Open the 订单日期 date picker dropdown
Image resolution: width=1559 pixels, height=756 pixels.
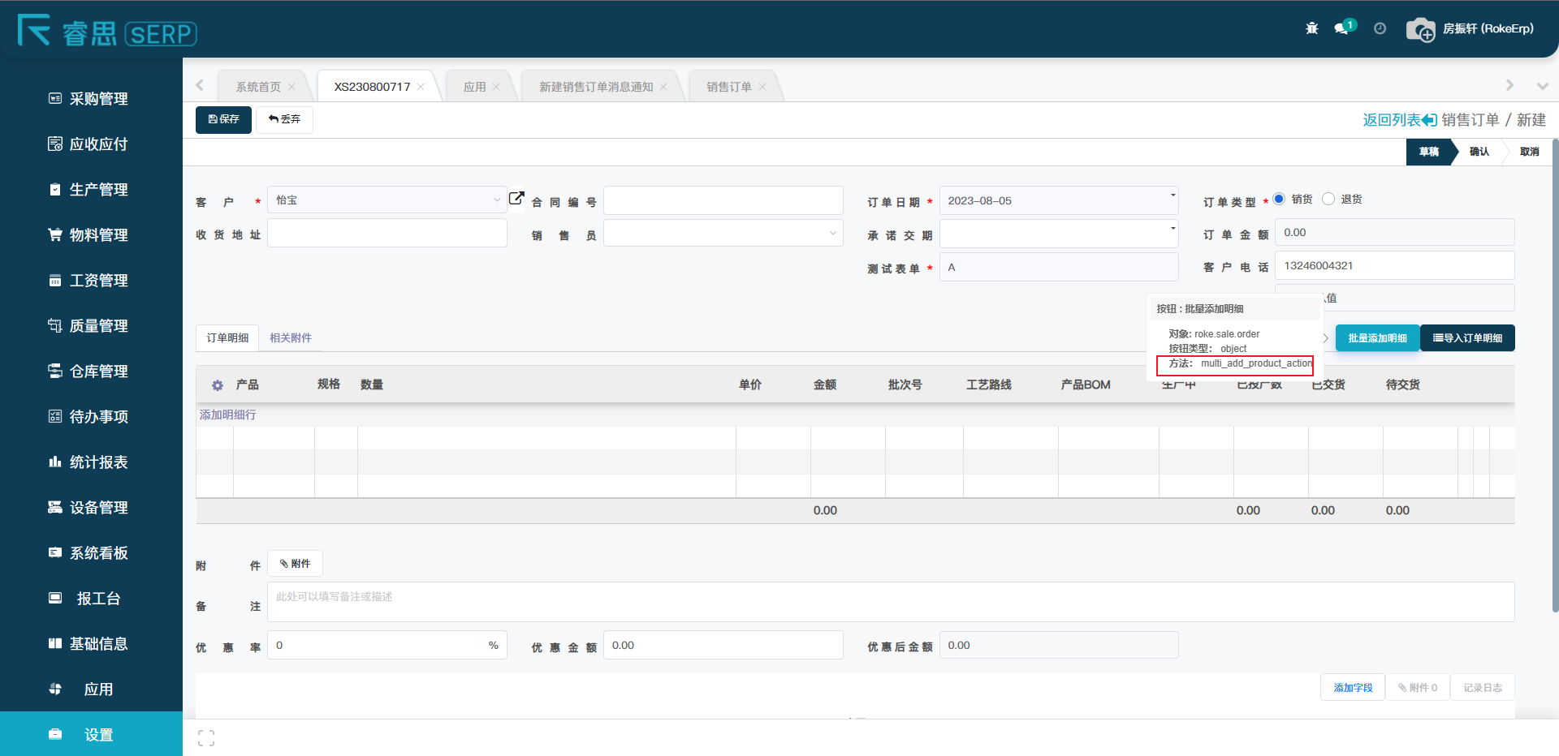coord(1172,195)
